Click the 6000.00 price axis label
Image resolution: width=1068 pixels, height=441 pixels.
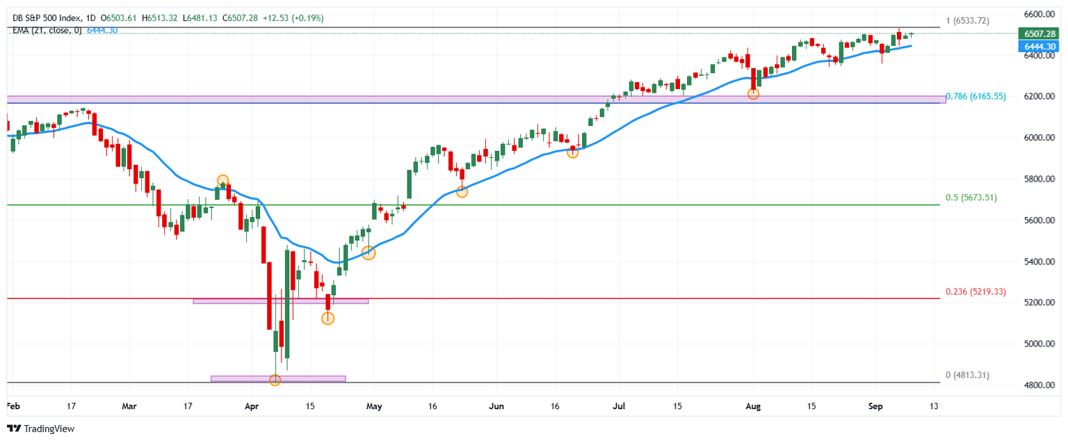pos(1039,138)
